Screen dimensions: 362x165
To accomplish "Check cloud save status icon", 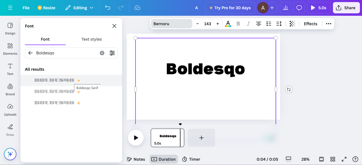I will pyautogui.click(x=137, y=8).
